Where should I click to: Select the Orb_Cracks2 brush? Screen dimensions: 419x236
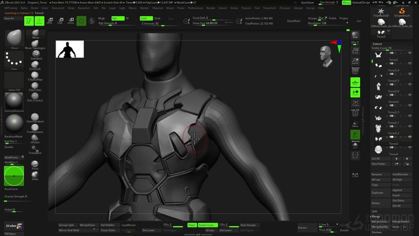click(x=35, y=97)
